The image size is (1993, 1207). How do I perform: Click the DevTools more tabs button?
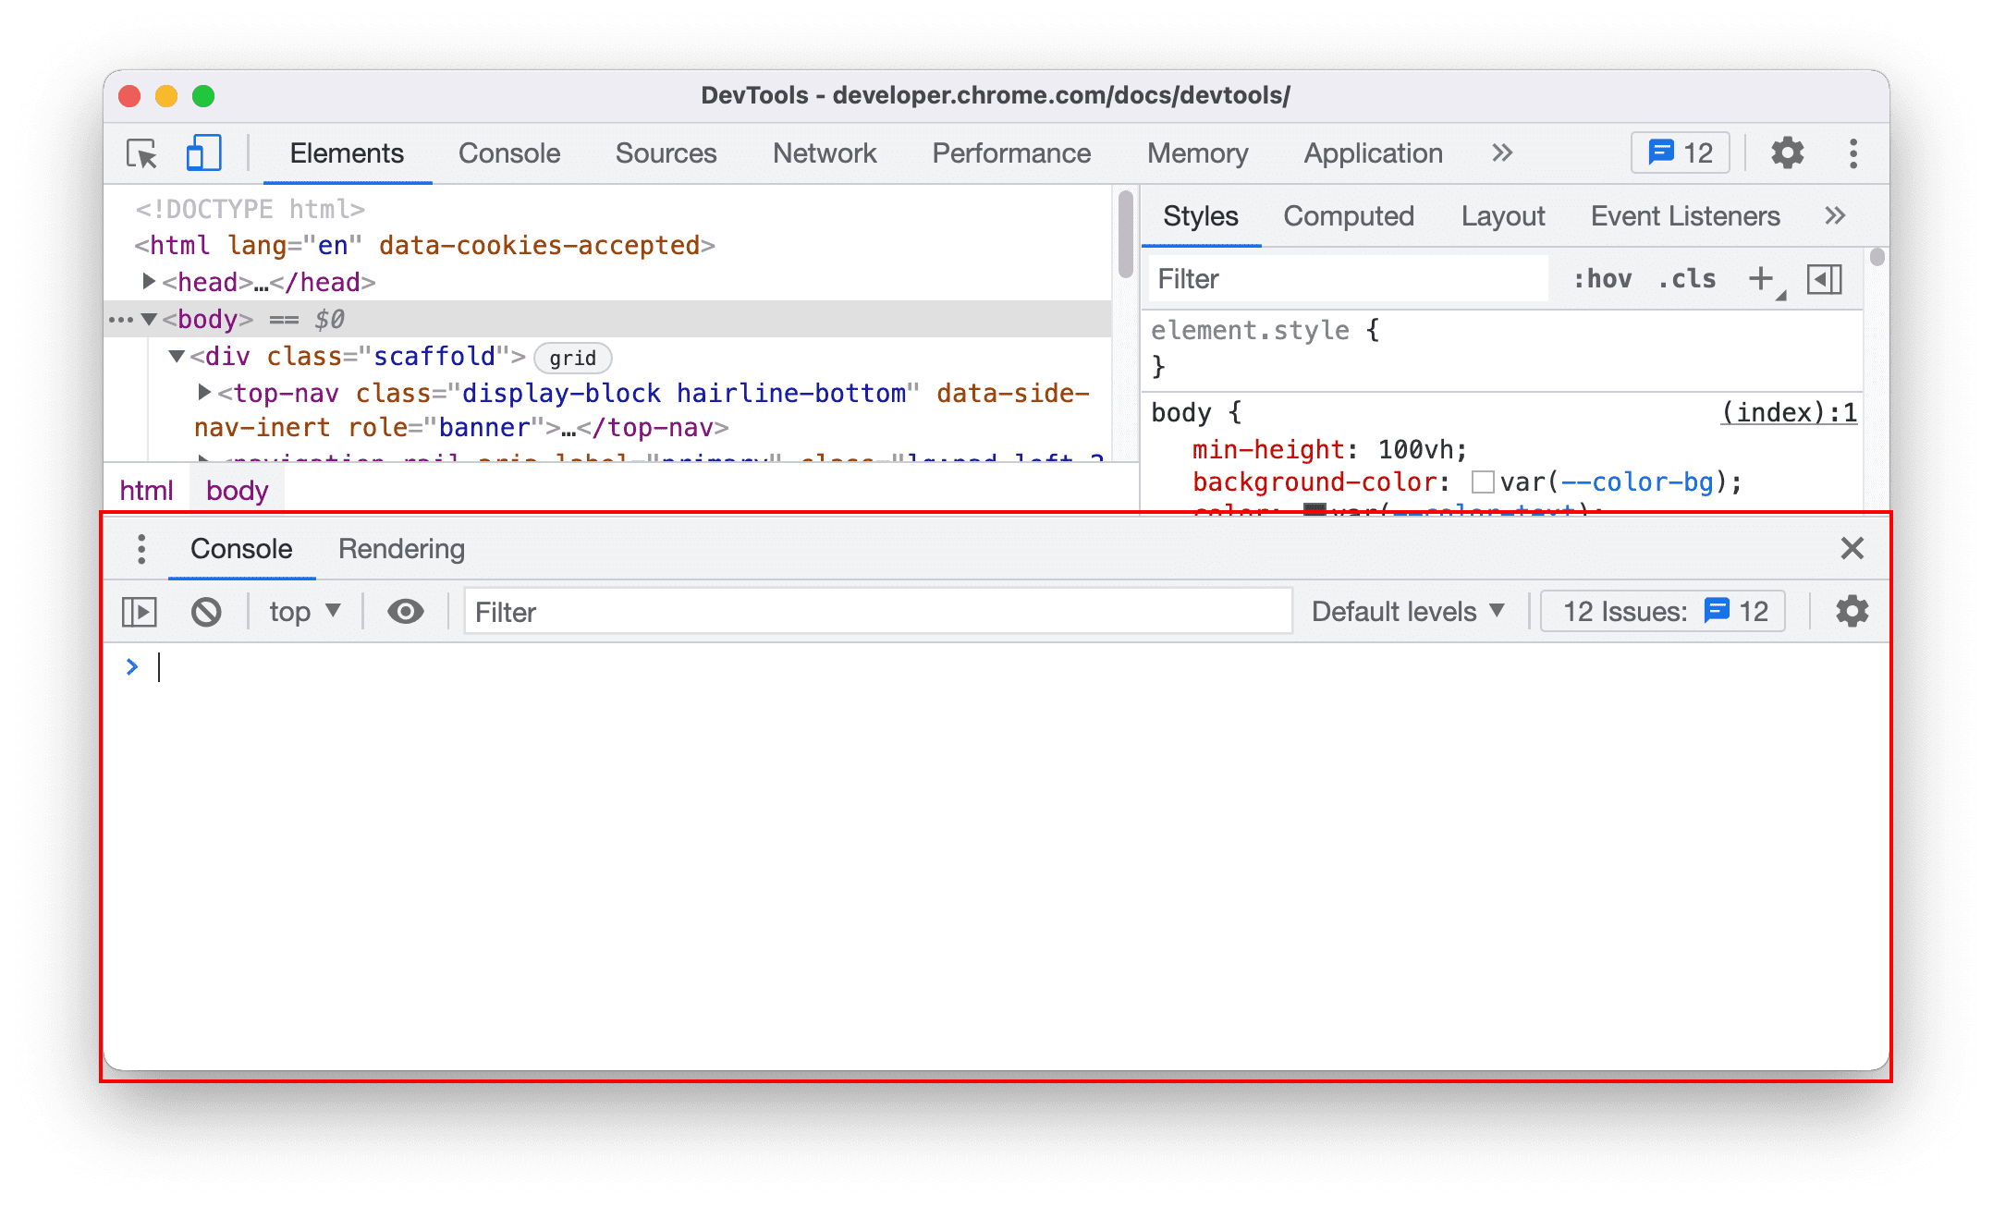(1500, 153)
